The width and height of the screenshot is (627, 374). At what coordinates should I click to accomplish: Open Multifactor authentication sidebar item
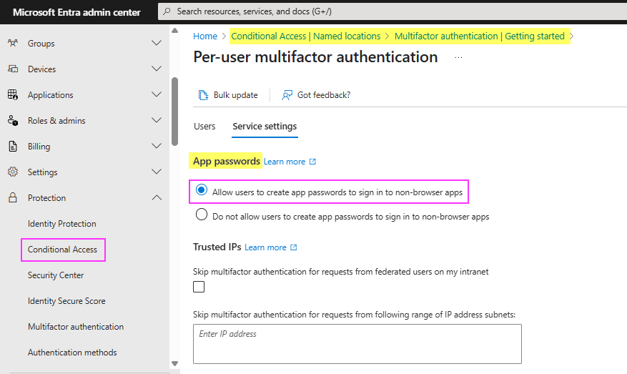point(76,326)
